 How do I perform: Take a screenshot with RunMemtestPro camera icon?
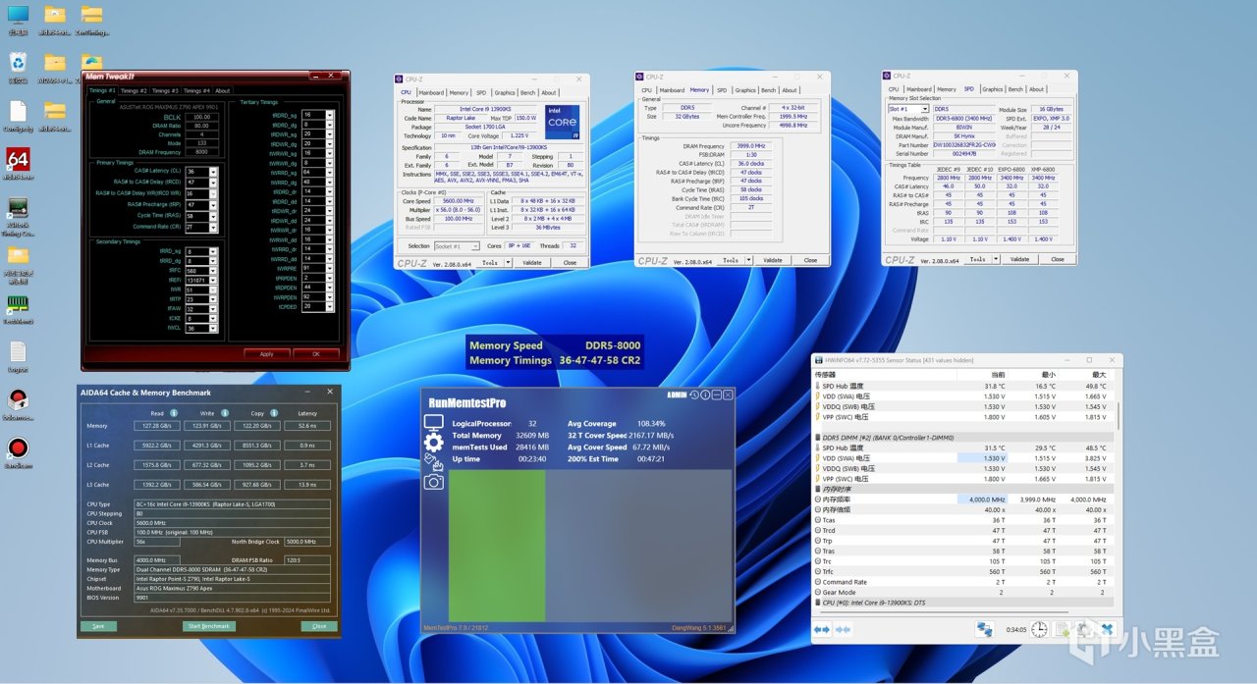click(x=433, y=481)
